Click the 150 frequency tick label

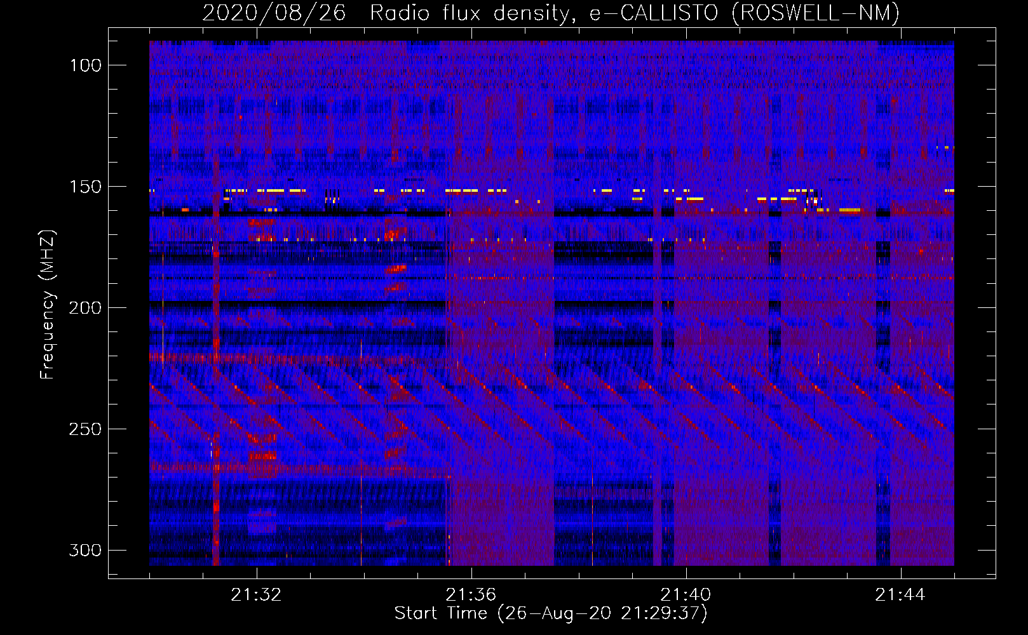click(x=86, y=187)
